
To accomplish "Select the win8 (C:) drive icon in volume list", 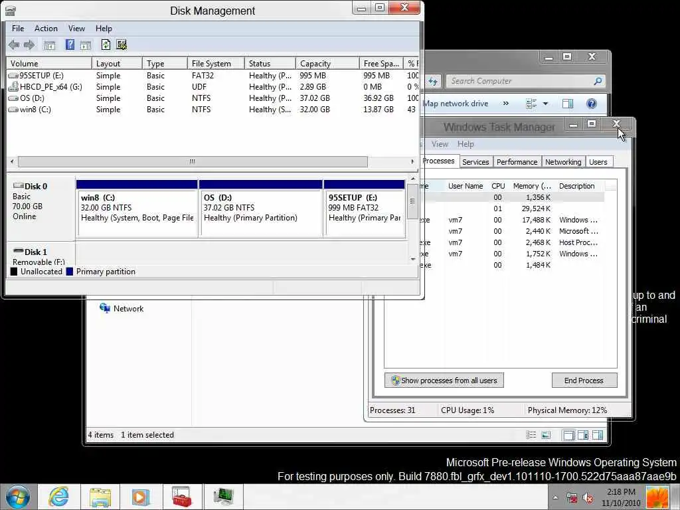I will click(x=13, y=110).
